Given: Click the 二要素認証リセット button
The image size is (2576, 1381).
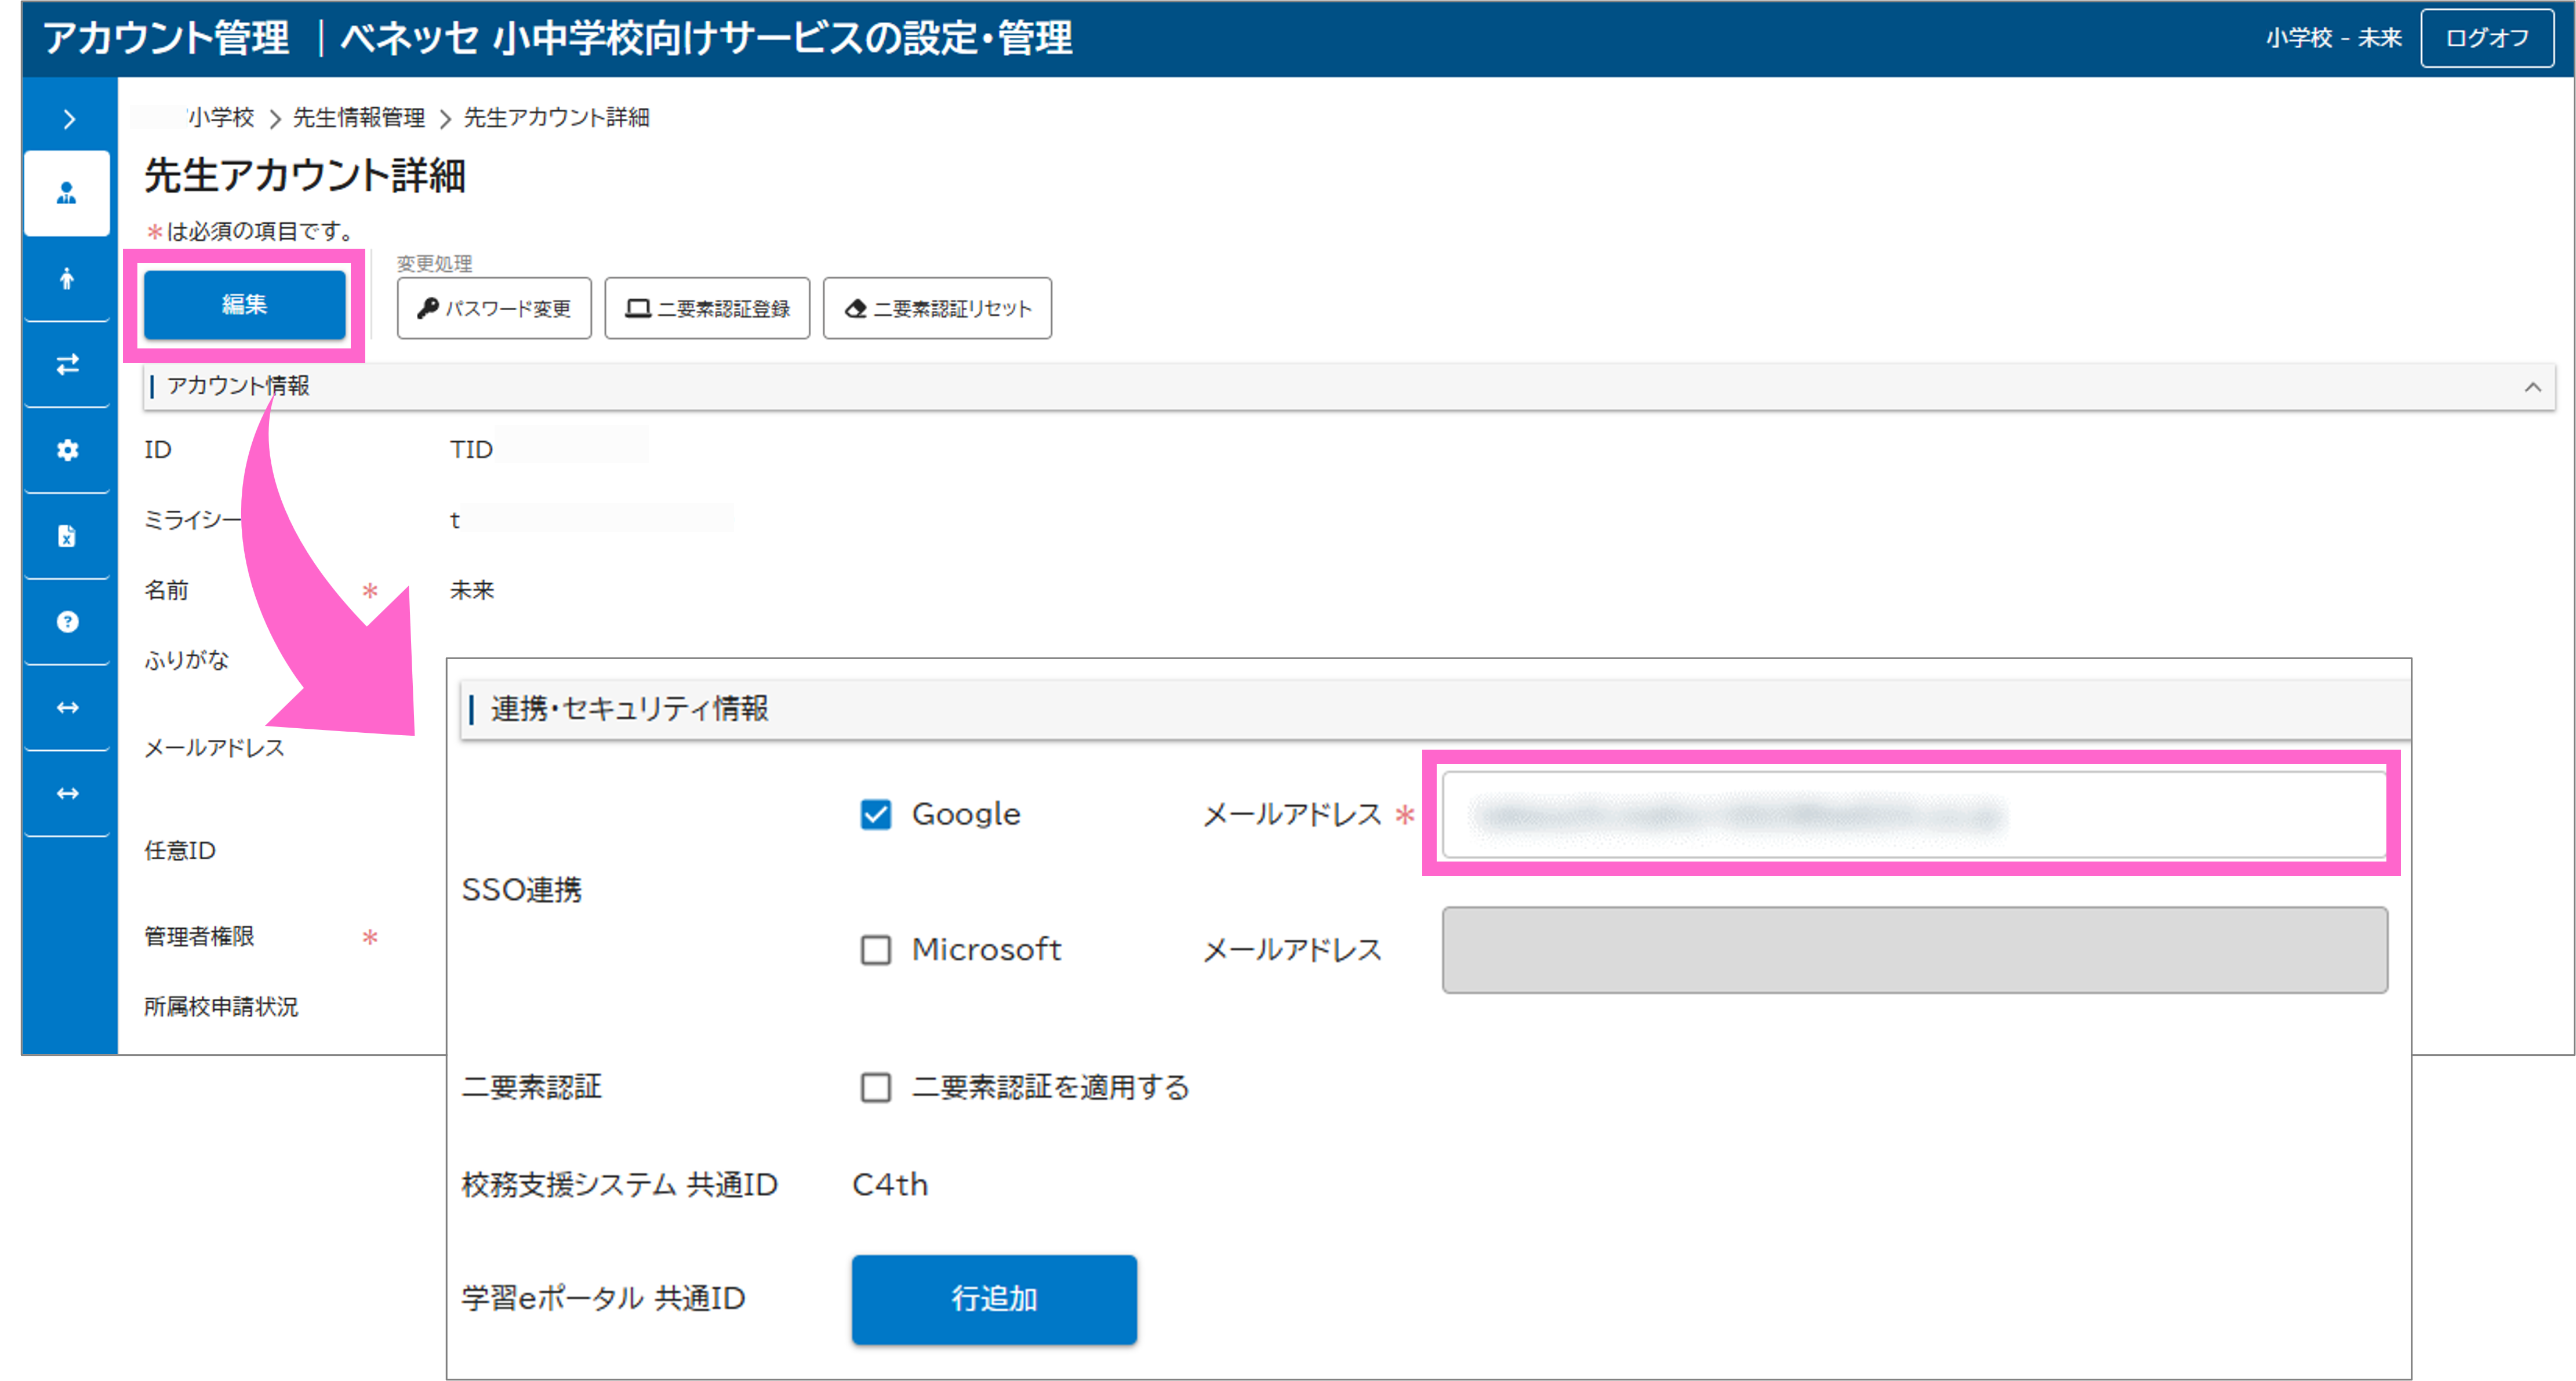Looking at the screenshot, I should 937,309.
